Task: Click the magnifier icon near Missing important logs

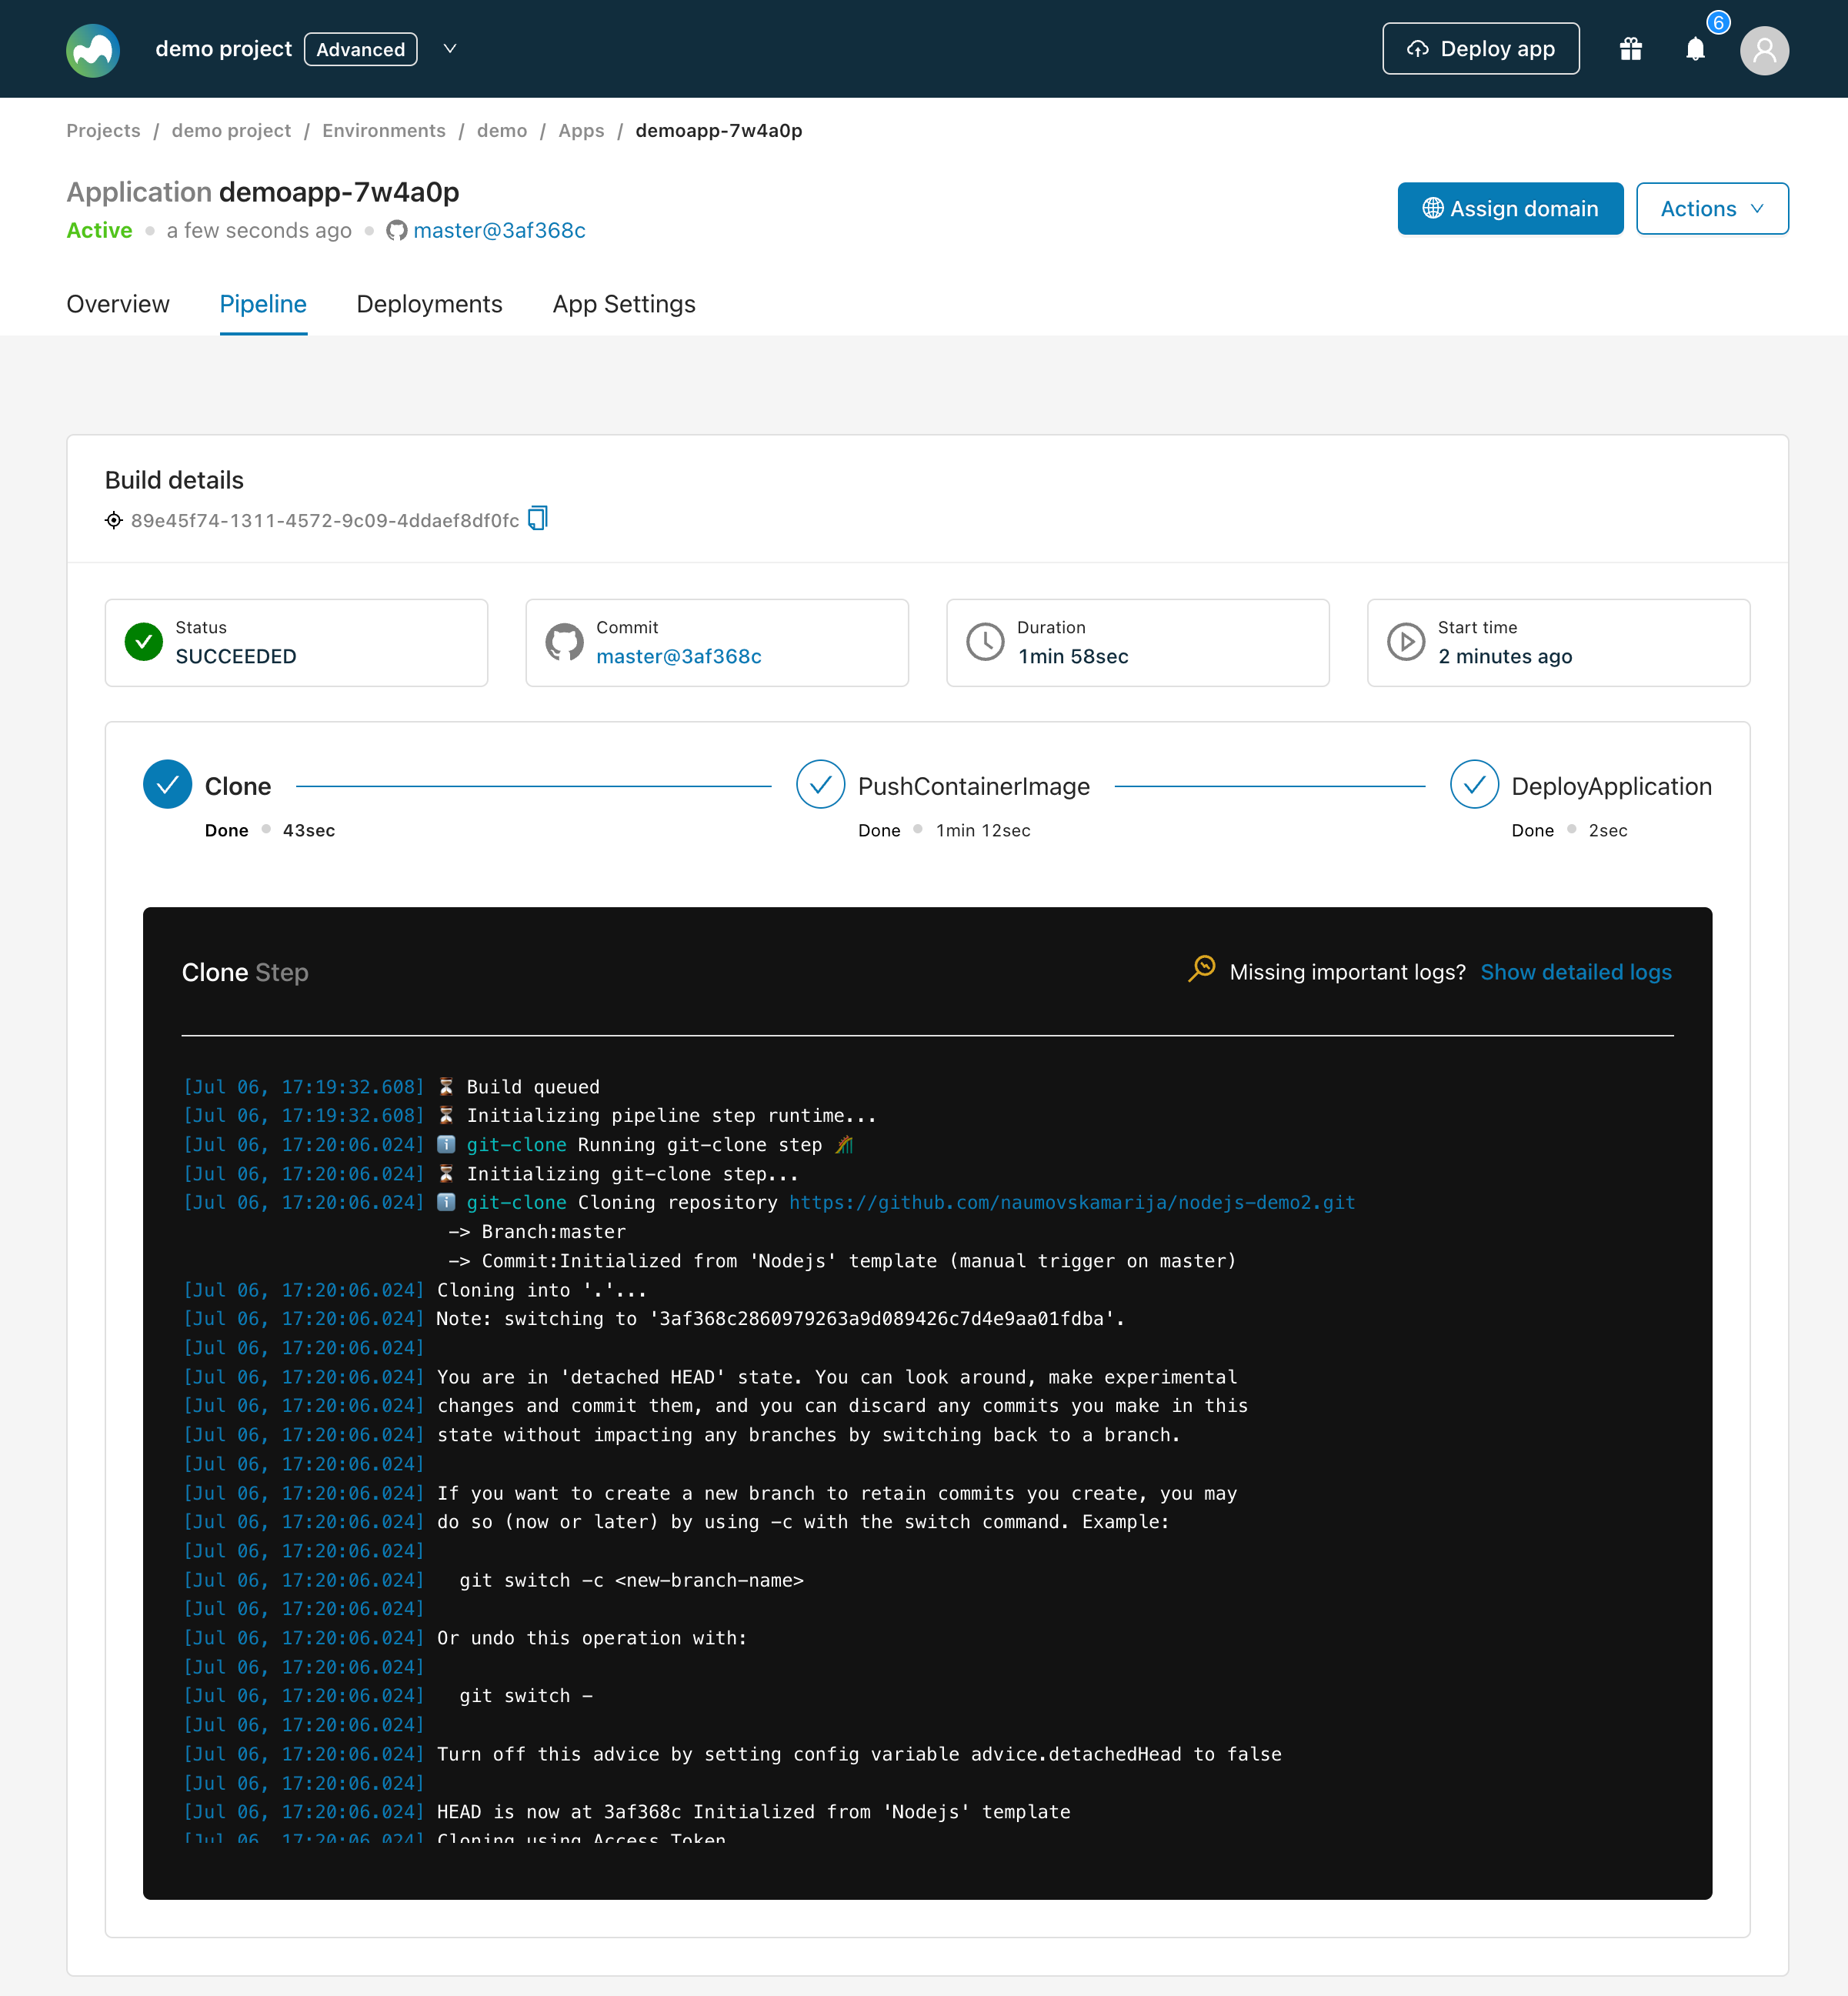Action: 1201,969
